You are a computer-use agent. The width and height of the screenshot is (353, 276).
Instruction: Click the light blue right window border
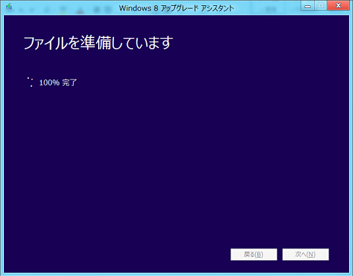point(351,144)
